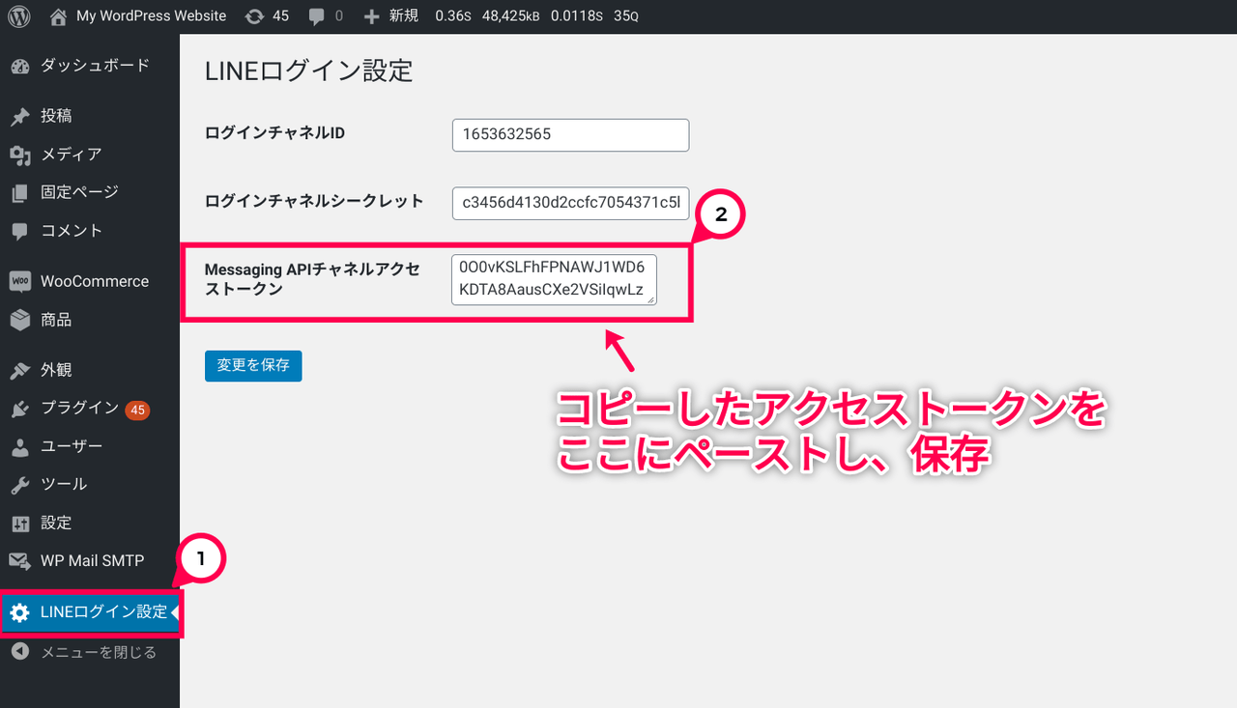Click the ユーザー person icon
1237x708 pixels.
click(x=20, y=447)
